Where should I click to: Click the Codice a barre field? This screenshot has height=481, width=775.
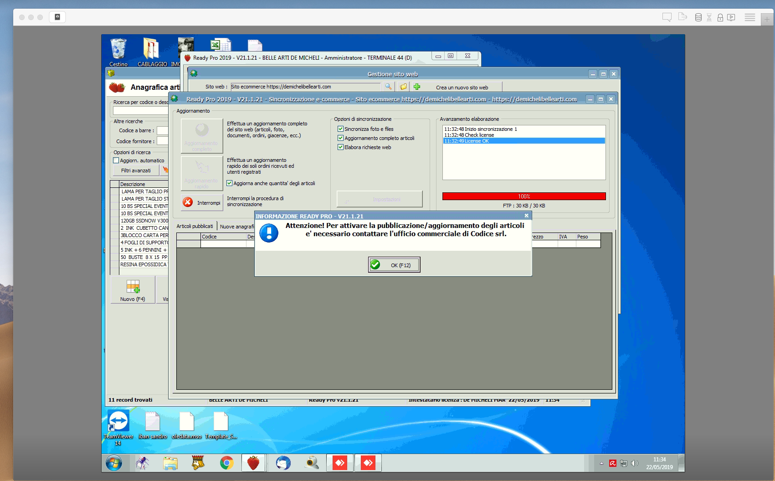point(163,130)
